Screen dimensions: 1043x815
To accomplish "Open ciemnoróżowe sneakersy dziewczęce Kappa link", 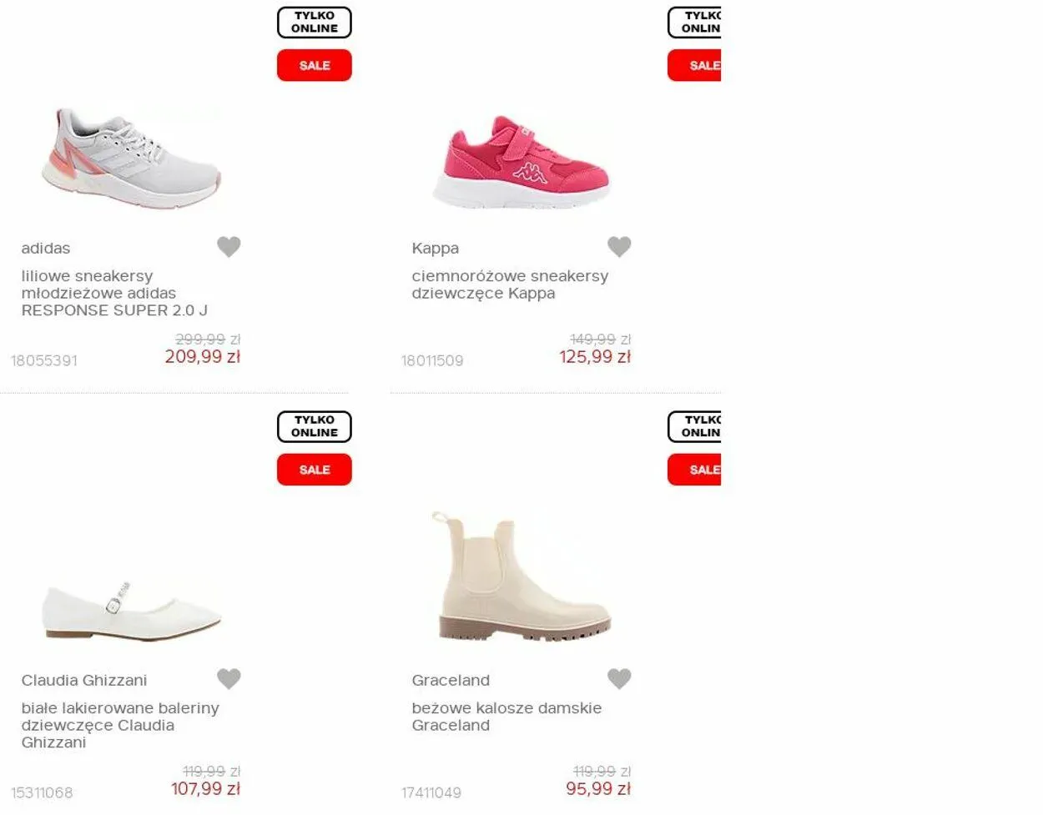I will point(510,284).
